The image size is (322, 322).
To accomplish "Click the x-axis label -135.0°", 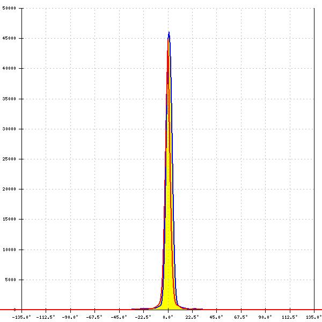I will pos(21,317).
